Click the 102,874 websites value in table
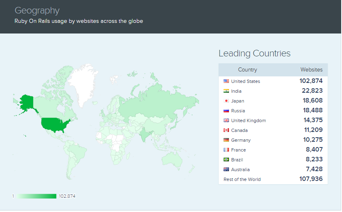Viewport: 342px width, 212px height. pyautogui.click(x=311, y=81)
